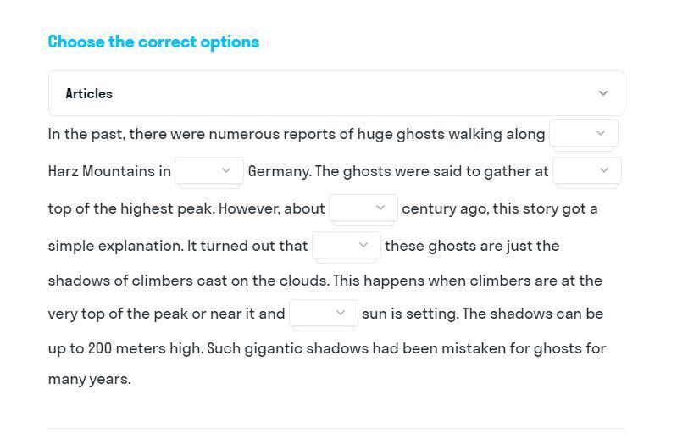Click the 'Choose the correct options' heading
The width and height of the screenshot is (688, 439).
[153, 42]
